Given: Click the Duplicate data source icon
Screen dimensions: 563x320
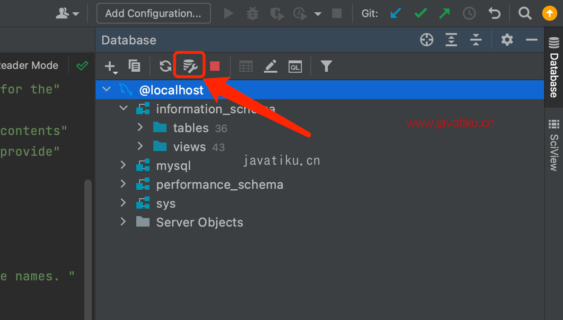Looking at the screenshot, I should (134, 66).
